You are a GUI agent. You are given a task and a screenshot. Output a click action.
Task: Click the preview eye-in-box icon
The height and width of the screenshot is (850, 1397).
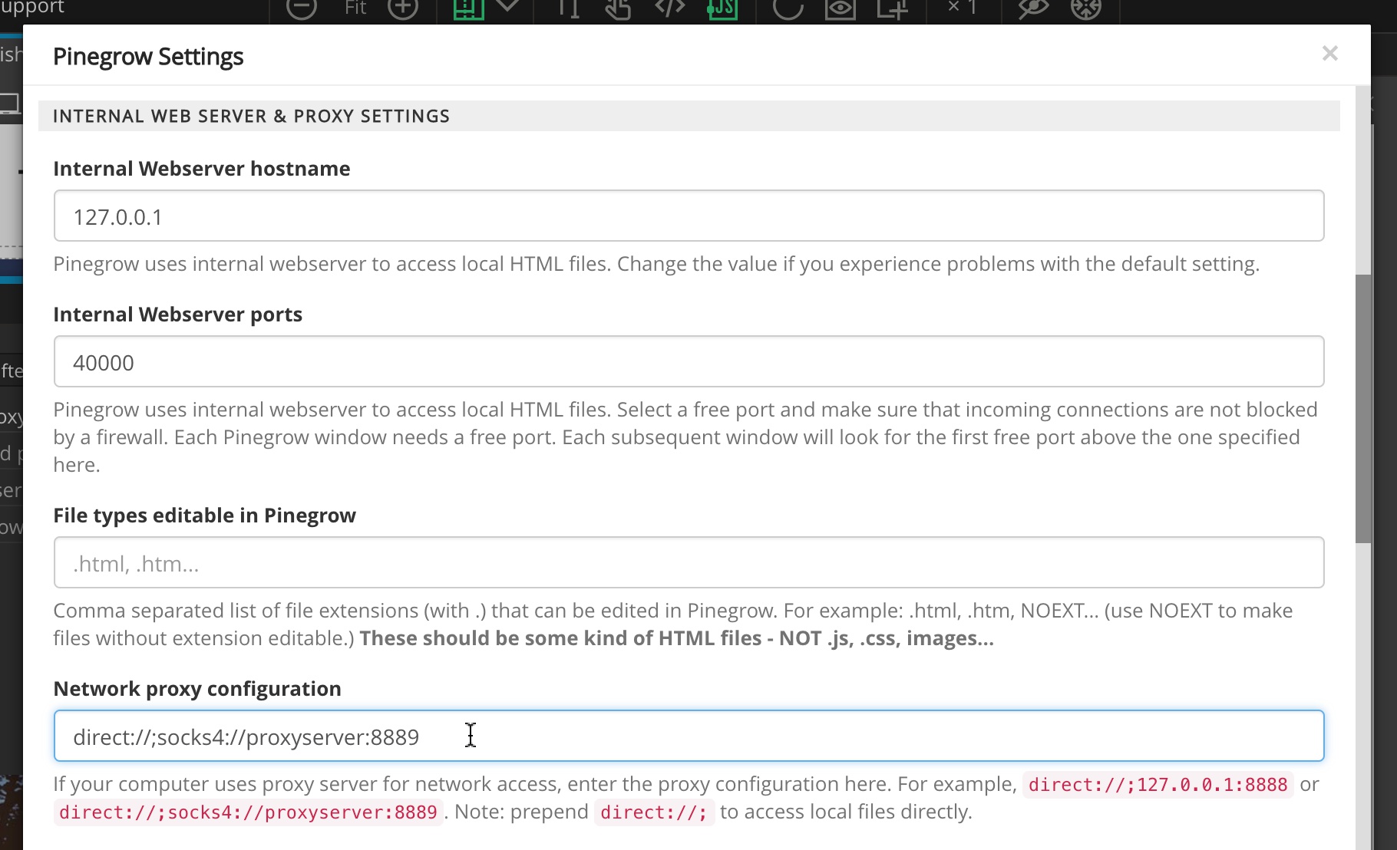(841, 8)
